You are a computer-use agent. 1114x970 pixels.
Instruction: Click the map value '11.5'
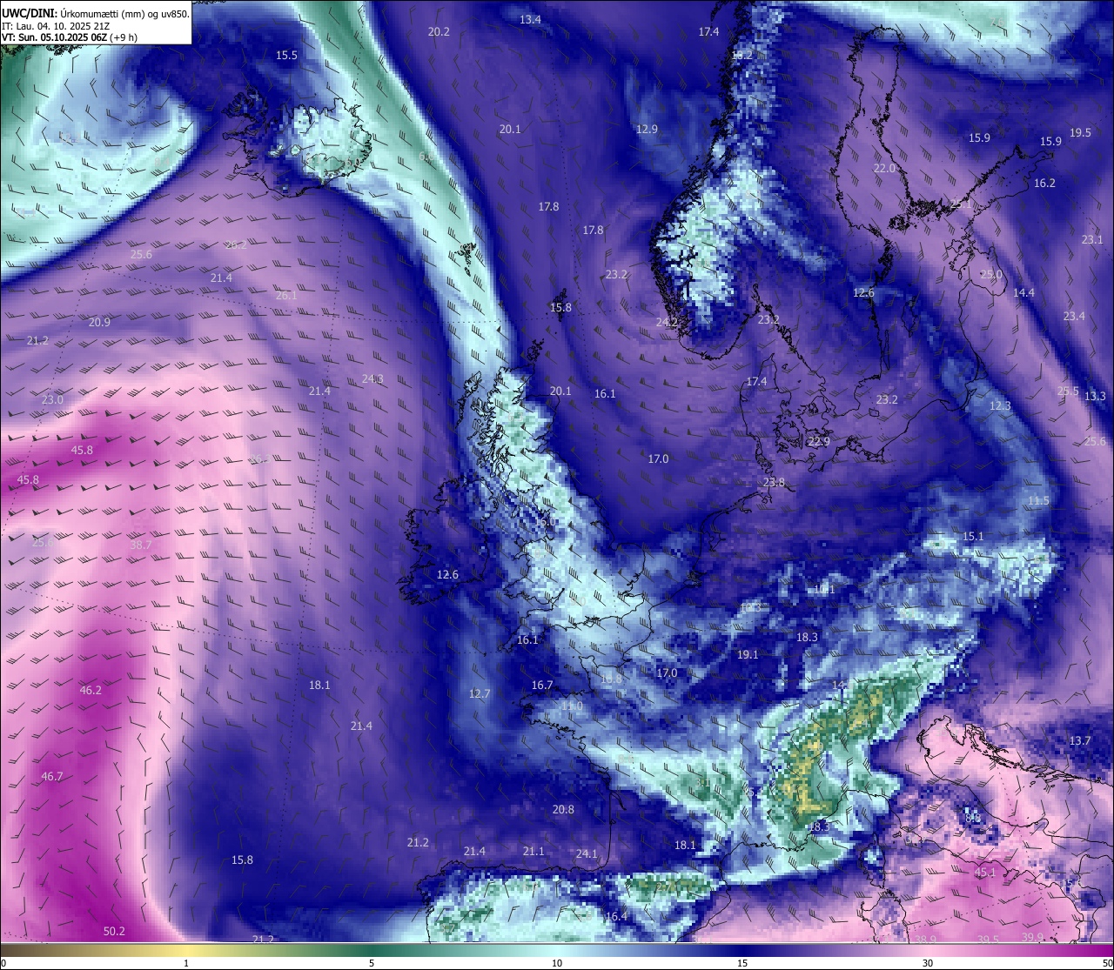pyautogui.click(x=1038, y=500)
